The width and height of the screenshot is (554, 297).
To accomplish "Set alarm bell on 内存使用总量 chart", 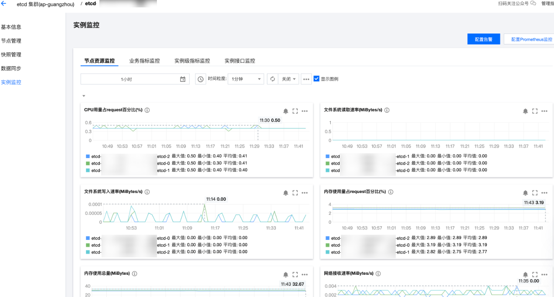I will (286, 274).
